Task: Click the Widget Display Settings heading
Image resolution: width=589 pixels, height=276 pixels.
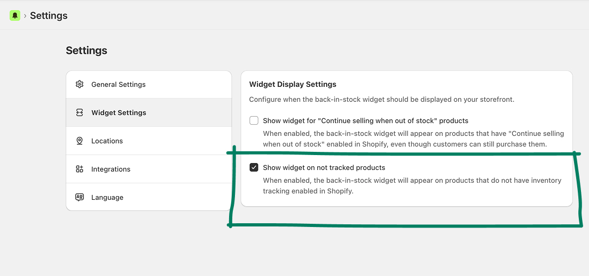Action: pos(293,84)
